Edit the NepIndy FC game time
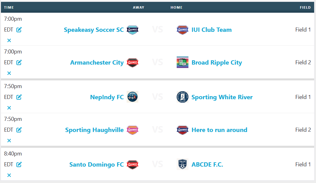Image resolution: width=316 pixels, height=183 pixels. (x=19, y=97)
